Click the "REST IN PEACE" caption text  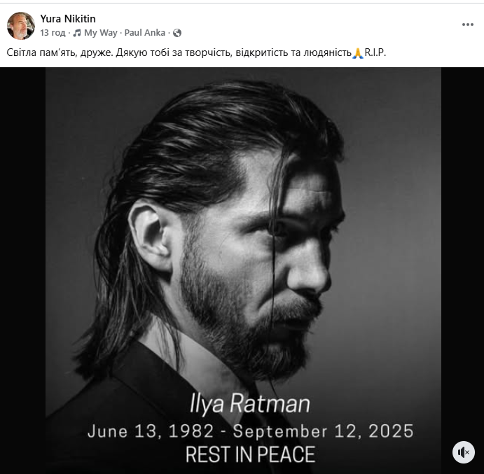(x=250, y=454)
